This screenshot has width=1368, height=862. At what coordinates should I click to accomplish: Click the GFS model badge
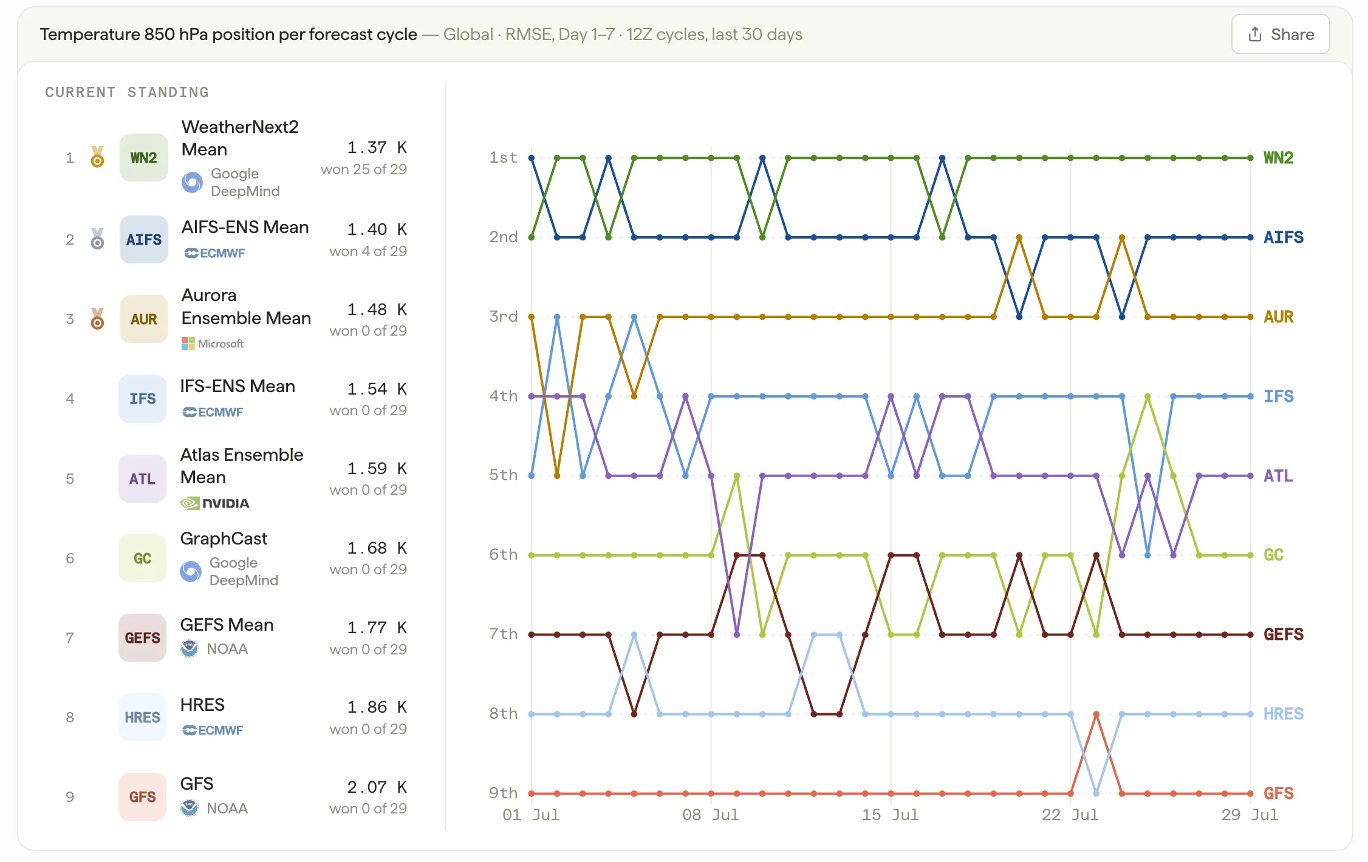[142, 797]
